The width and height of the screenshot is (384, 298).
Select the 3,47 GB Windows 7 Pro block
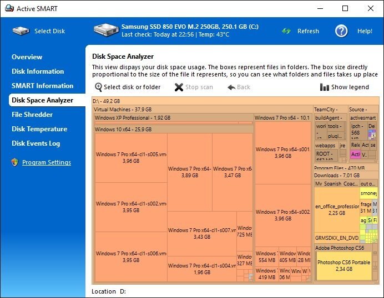coord(233,172)
